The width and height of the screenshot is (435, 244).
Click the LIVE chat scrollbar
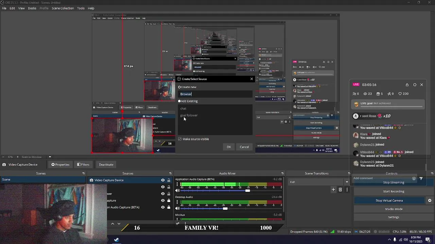(426, 167)
